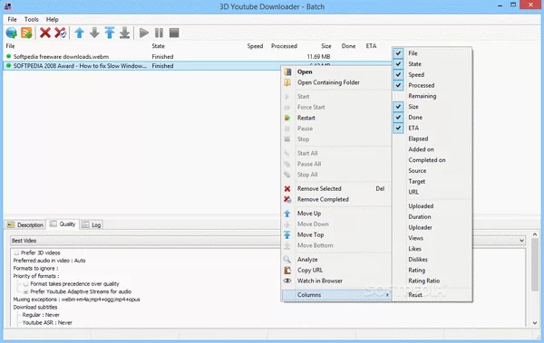
Task: Click eye icon beside Watch in Browser
Action: [x=287, y=281]
